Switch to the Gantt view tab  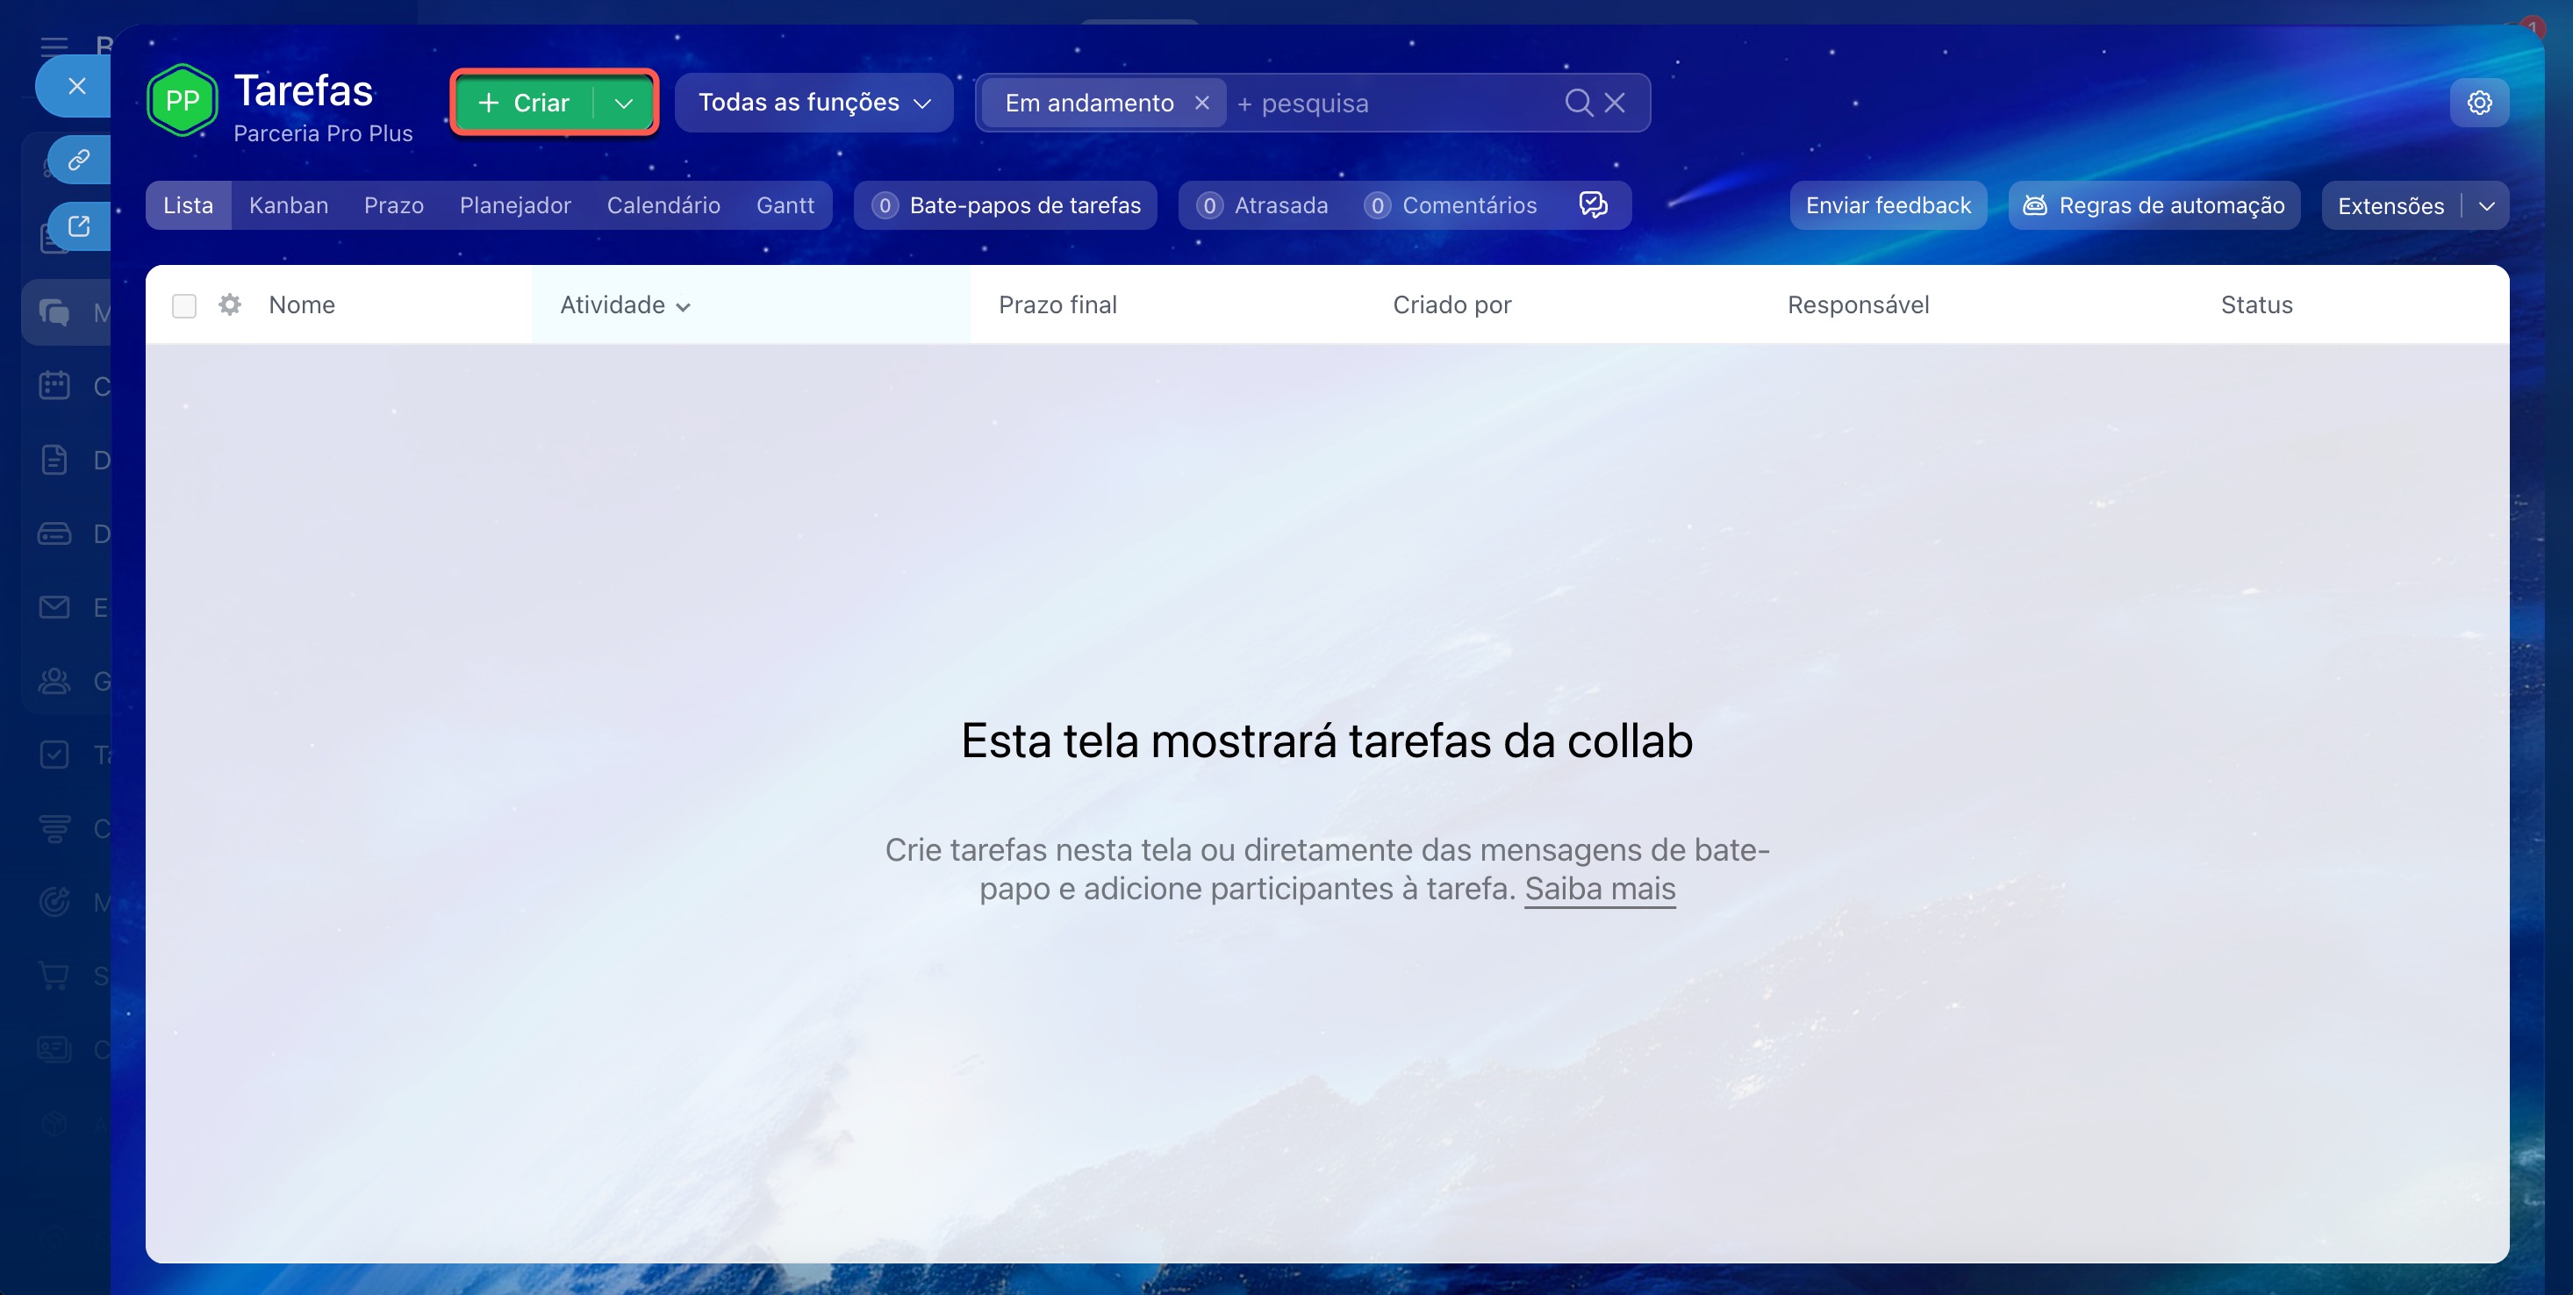pyautogui.click(x=785, y=205)
